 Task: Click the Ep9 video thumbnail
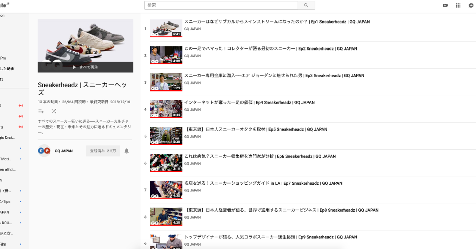point(166,242)
